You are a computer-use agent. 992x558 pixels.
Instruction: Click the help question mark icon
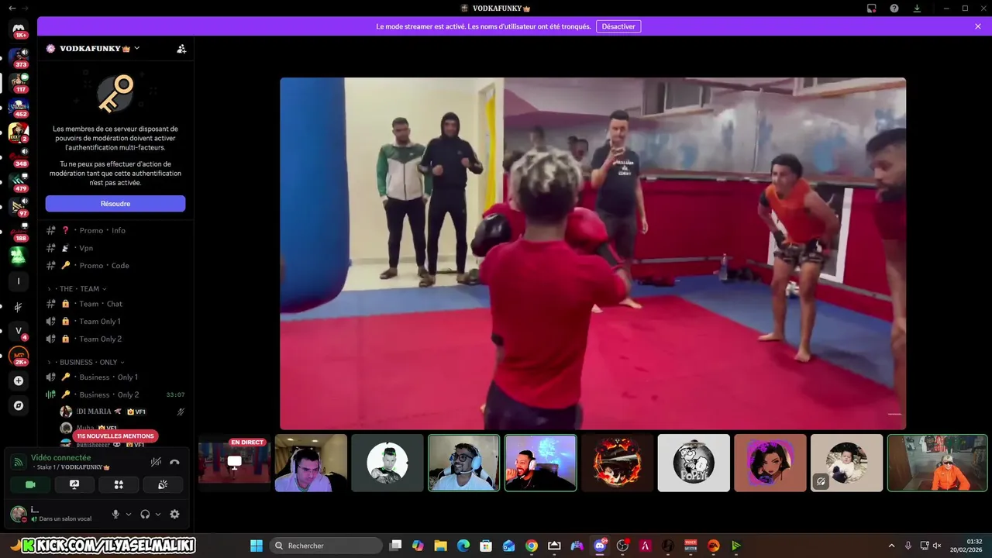pos(894,8)
